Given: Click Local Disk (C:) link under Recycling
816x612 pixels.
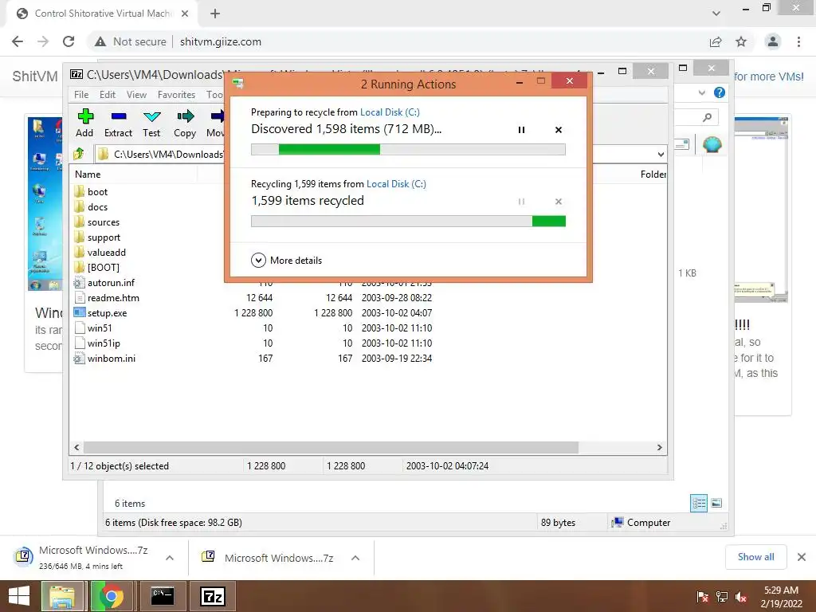Looking at the screenshot, I should [x=396, y=184].
